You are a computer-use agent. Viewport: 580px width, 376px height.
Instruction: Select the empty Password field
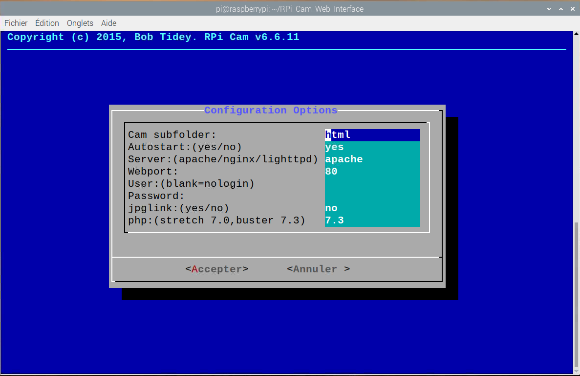(372, 196)
